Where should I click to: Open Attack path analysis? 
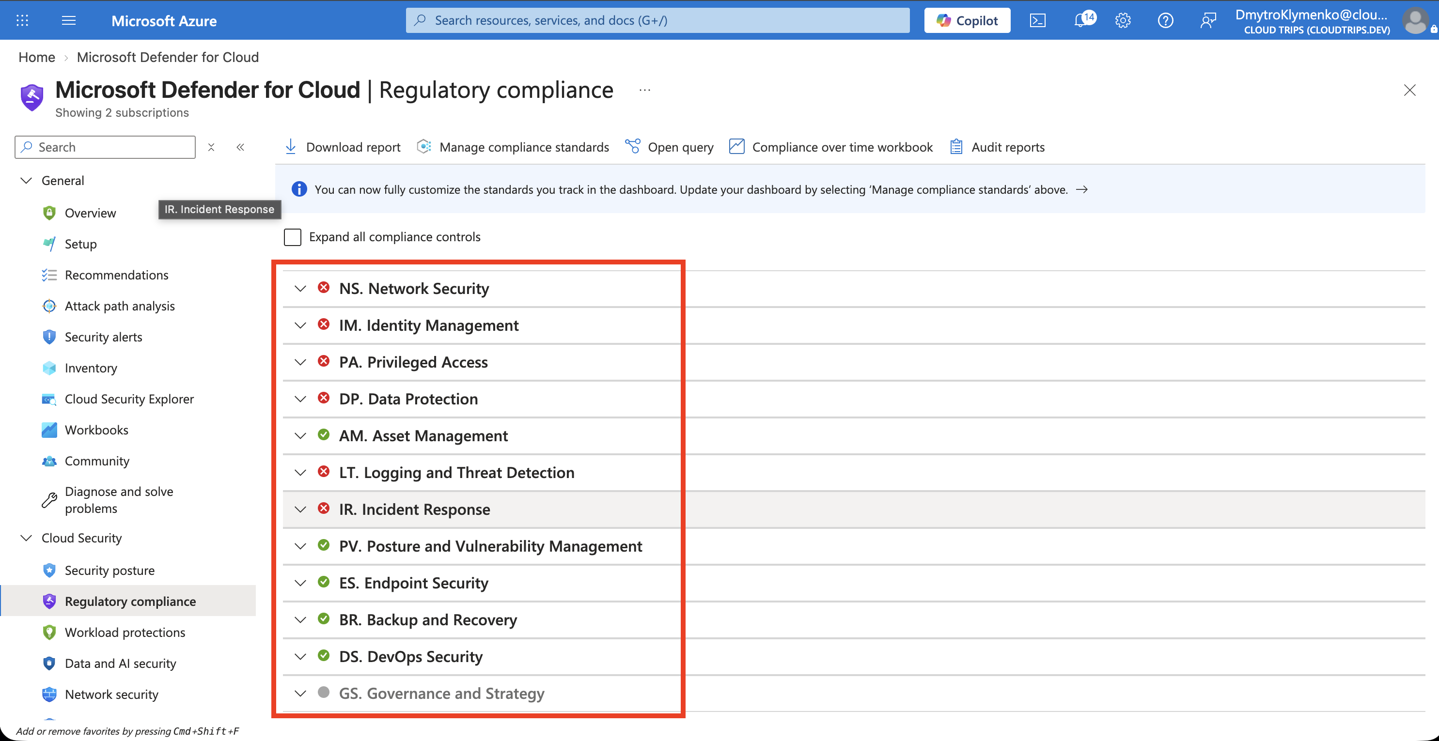[120, 306]
